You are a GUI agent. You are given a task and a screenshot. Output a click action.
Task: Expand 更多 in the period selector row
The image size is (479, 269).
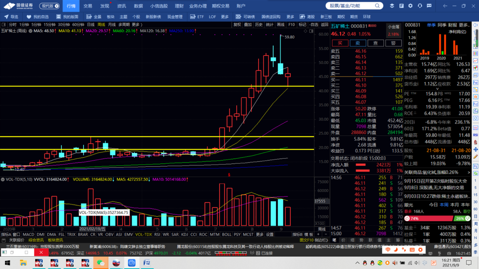(137, 25)
